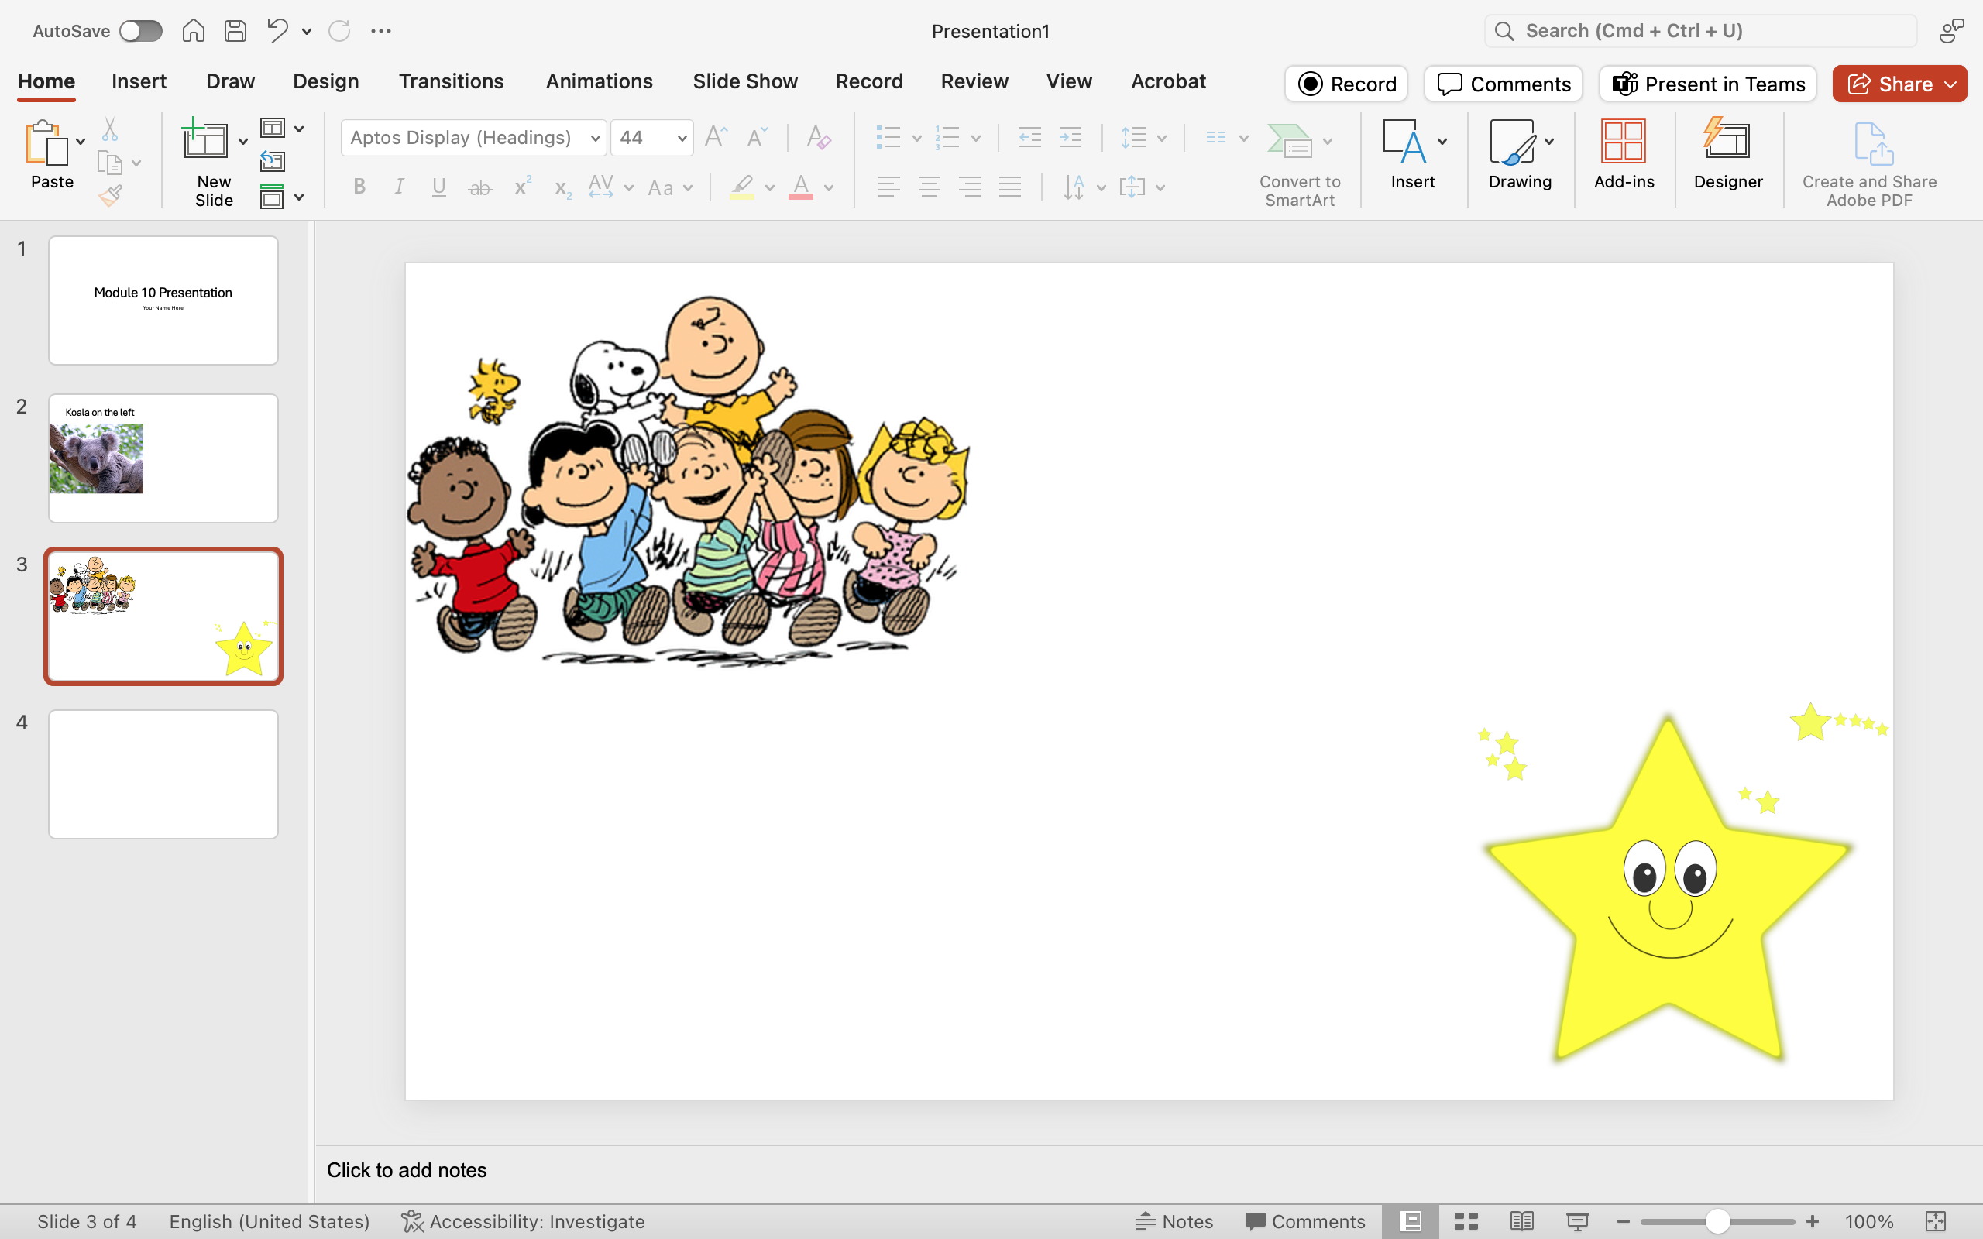Open the Slide Show tab
Screen dimensions: 1983x1239
tap(745, 81)
